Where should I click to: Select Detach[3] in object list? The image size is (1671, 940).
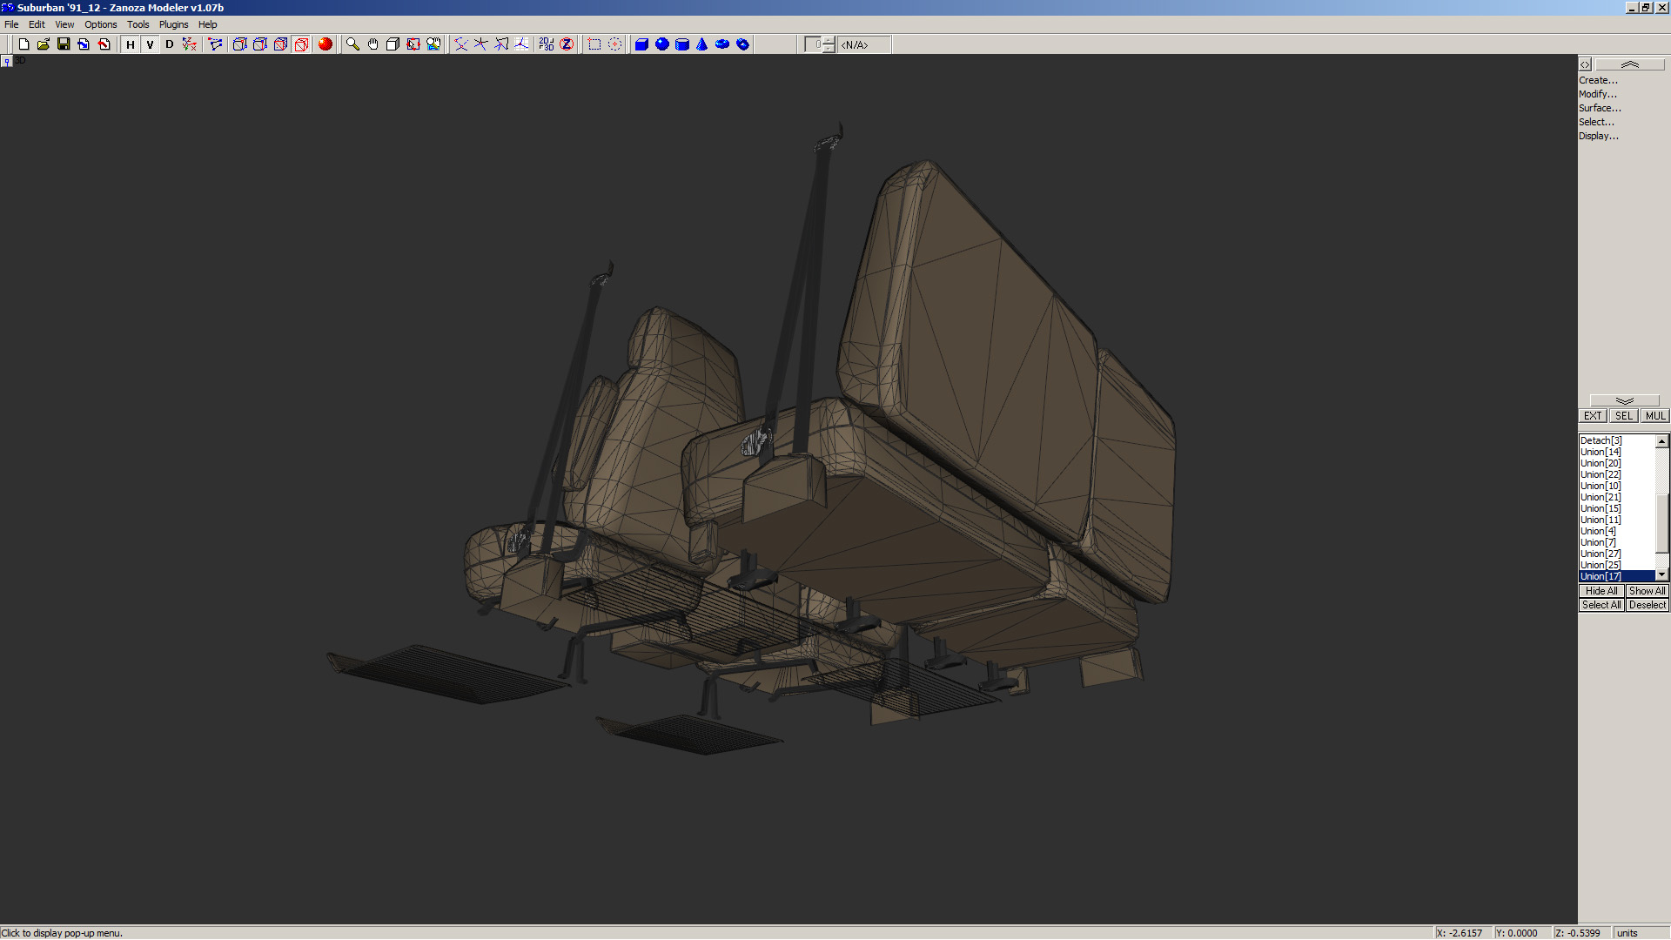(1617, 440)
